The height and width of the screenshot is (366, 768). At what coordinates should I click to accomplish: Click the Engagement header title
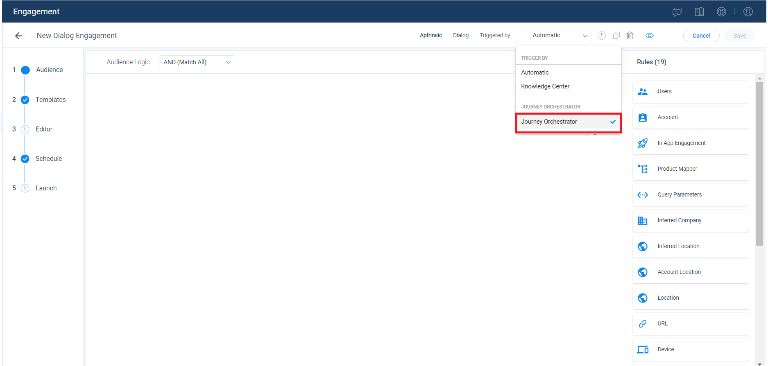(36, 12)
